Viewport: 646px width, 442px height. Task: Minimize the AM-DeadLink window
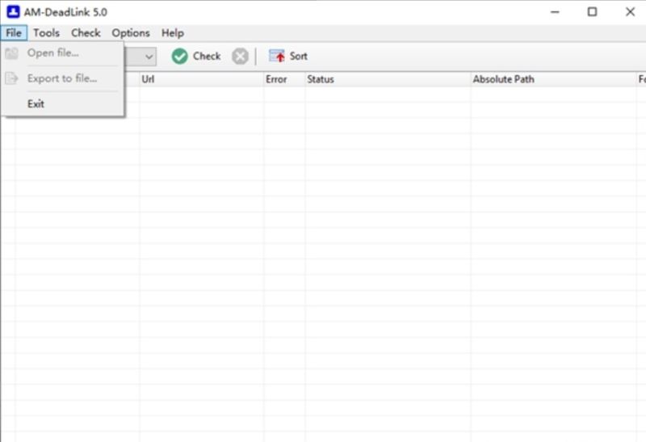[x=556, y=12]
